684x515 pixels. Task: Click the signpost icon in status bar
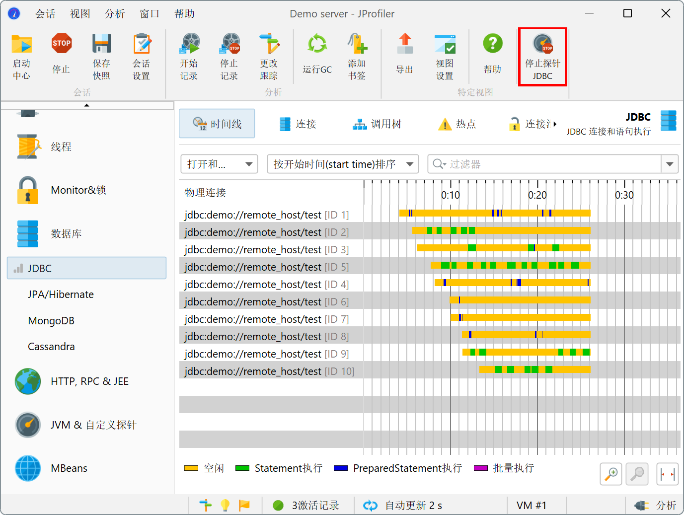[206, 505]
